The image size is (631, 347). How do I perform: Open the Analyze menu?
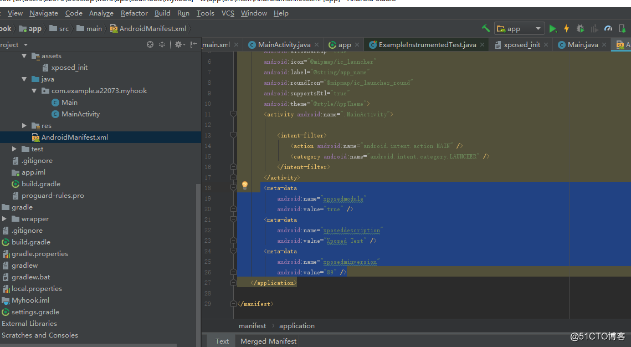(x=101, y=13)
